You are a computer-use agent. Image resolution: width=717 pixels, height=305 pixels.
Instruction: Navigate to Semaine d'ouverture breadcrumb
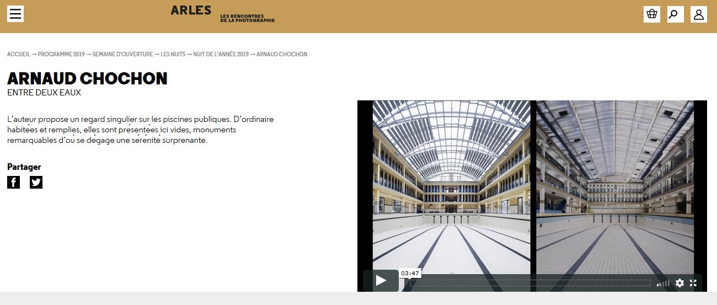pos(122,54)
